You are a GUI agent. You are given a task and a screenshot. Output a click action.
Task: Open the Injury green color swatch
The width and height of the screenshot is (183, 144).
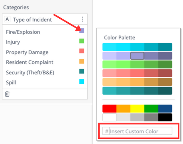[x=82, y=41]
